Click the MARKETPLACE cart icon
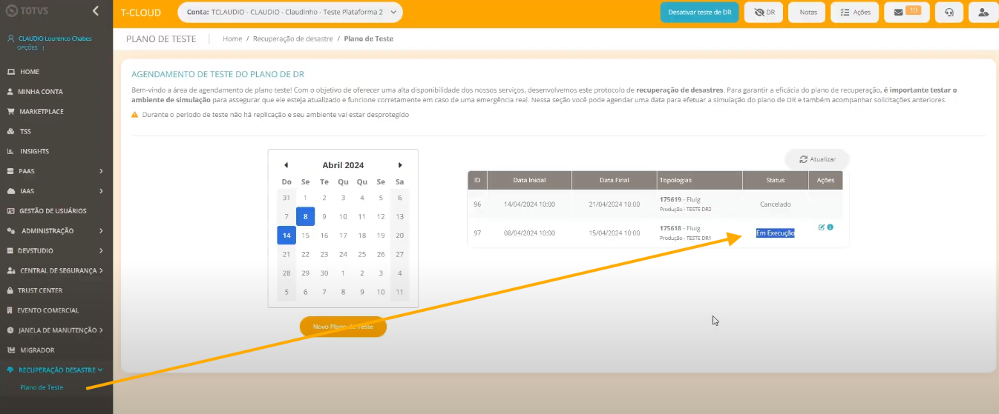 10,112
